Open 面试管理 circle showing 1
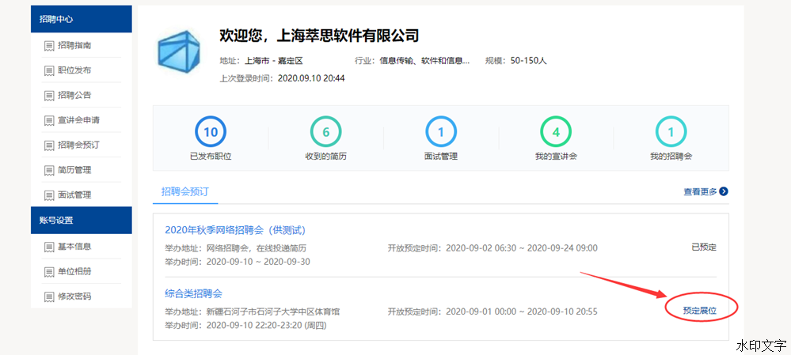Image resolution: width=791 pixels, height=355 pixels. click(441, 133)
